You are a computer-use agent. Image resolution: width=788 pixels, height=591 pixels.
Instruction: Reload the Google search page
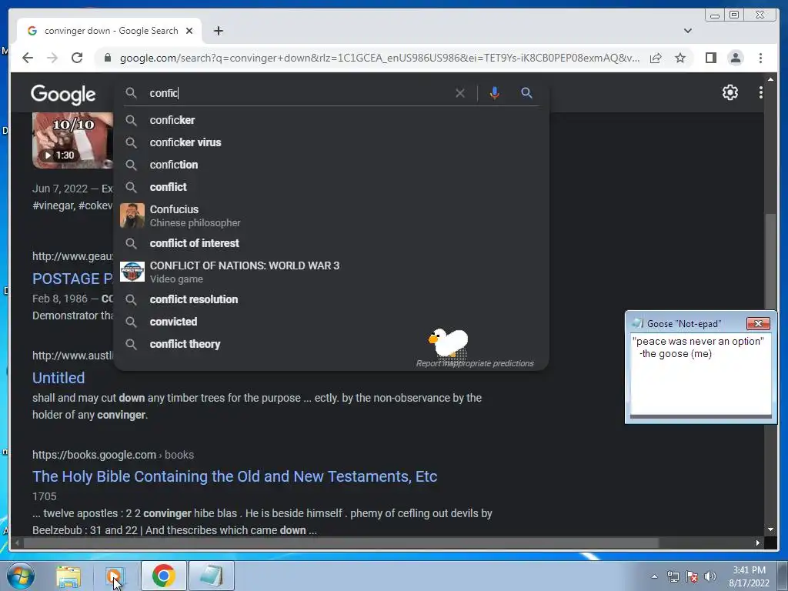tap(77, 58)
